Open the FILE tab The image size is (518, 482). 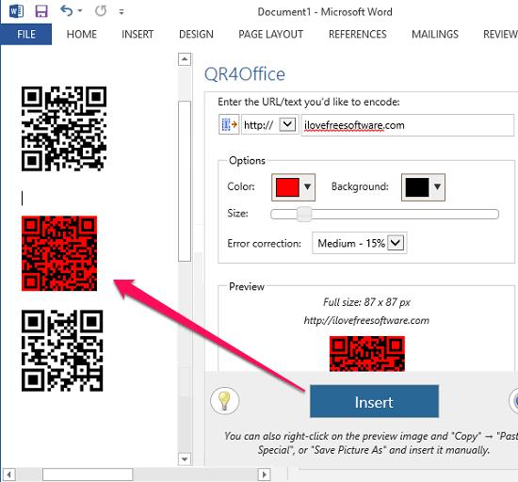tap(26, 34)
